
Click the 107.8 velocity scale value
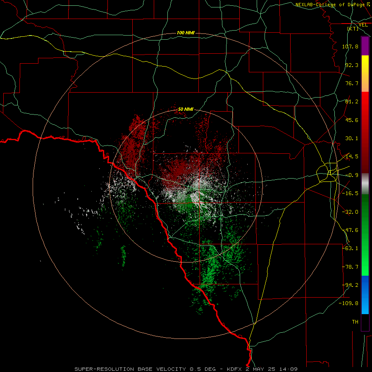click(350, 46)
